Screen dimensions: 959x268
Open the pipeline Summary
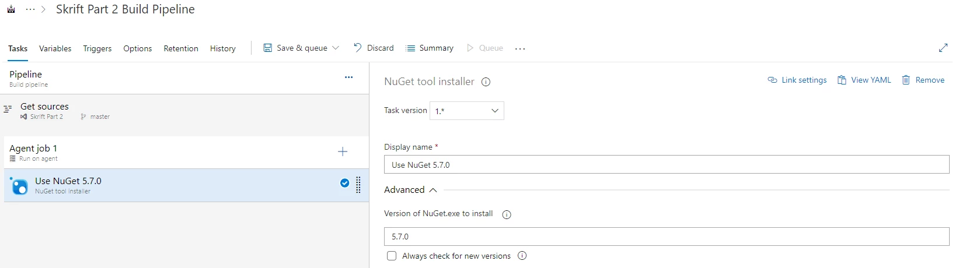pos(430,48)
